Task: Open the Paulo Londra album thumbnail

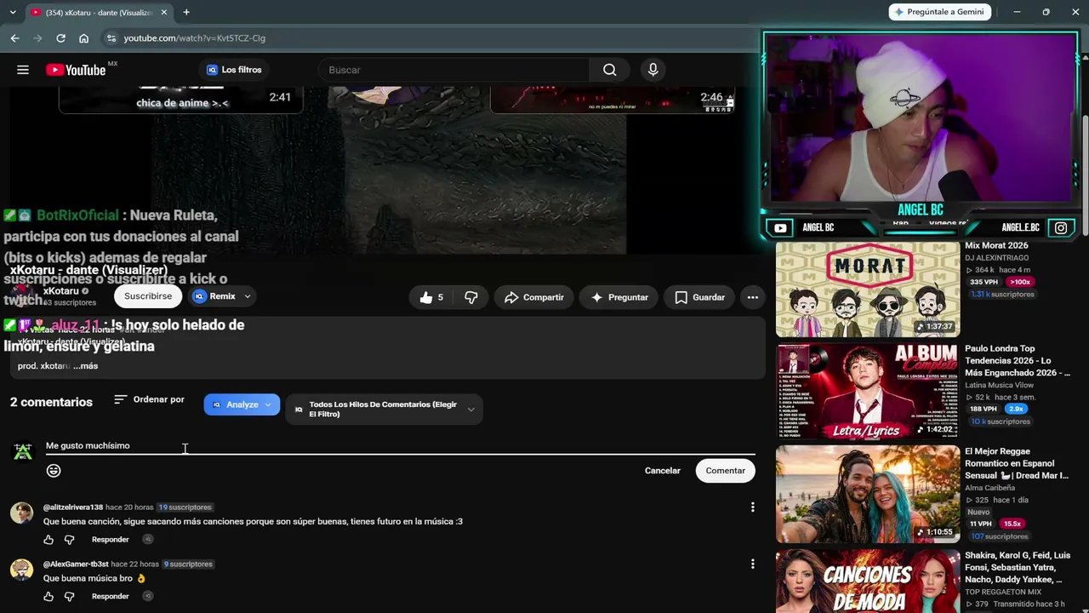Action: pyautogui.click(x=868, y=392)
